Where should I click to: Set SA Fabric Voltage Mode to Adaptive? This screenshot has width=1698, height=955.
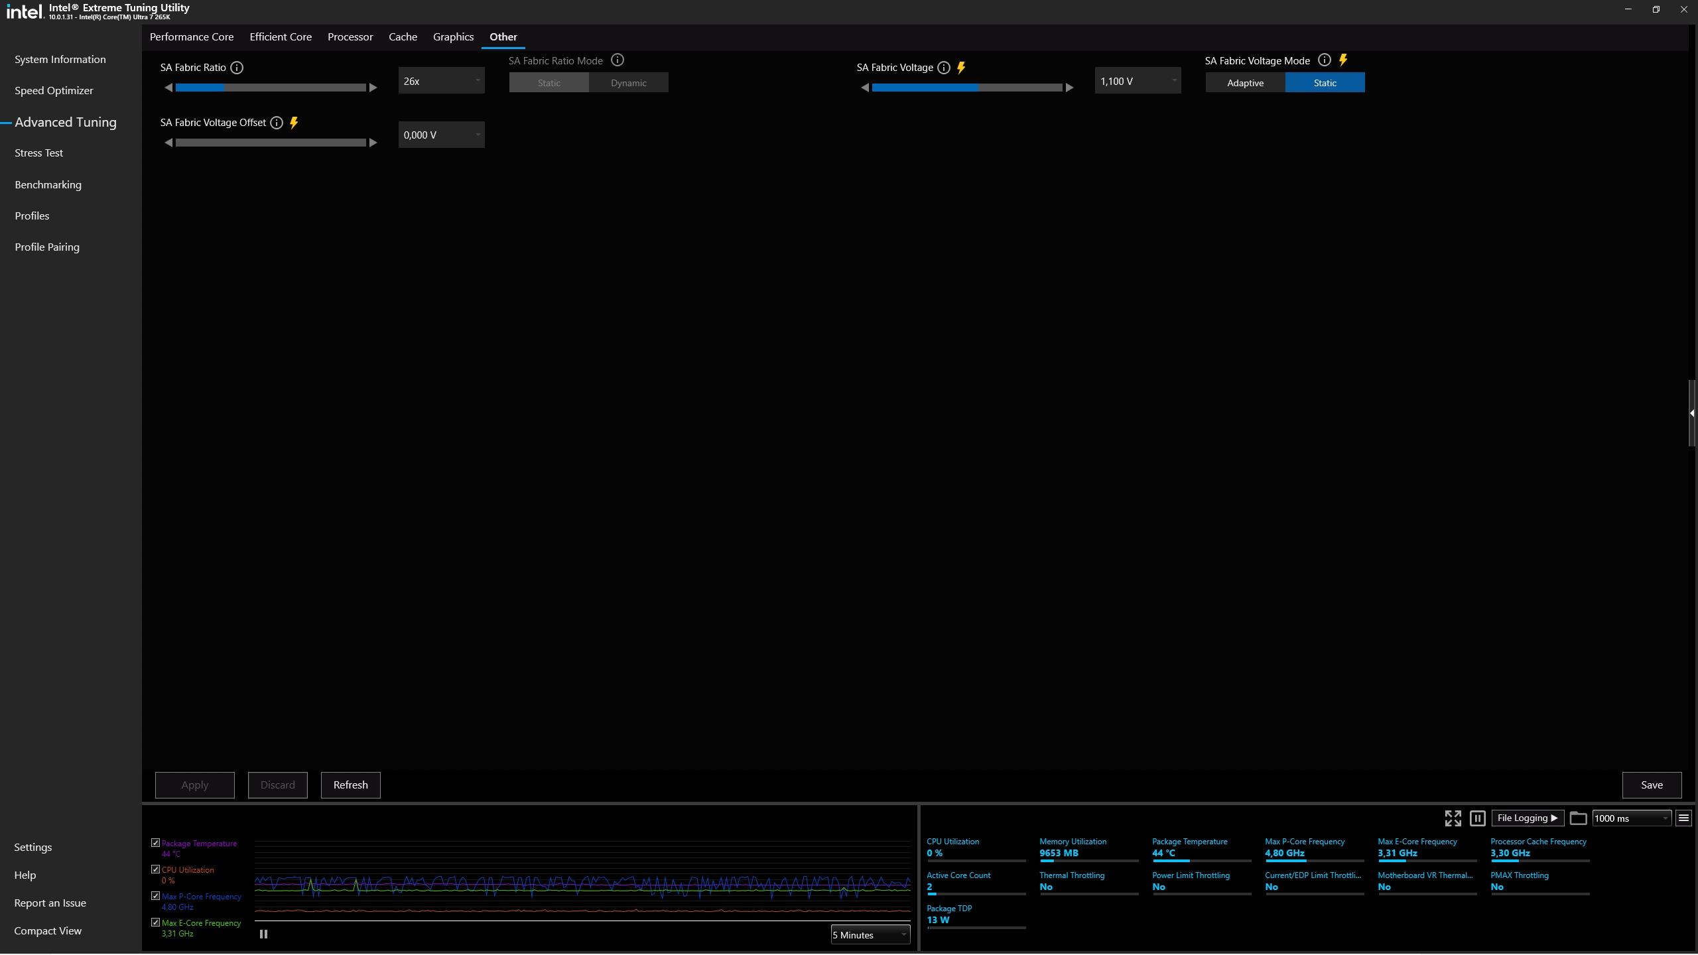pos(1245,83)
